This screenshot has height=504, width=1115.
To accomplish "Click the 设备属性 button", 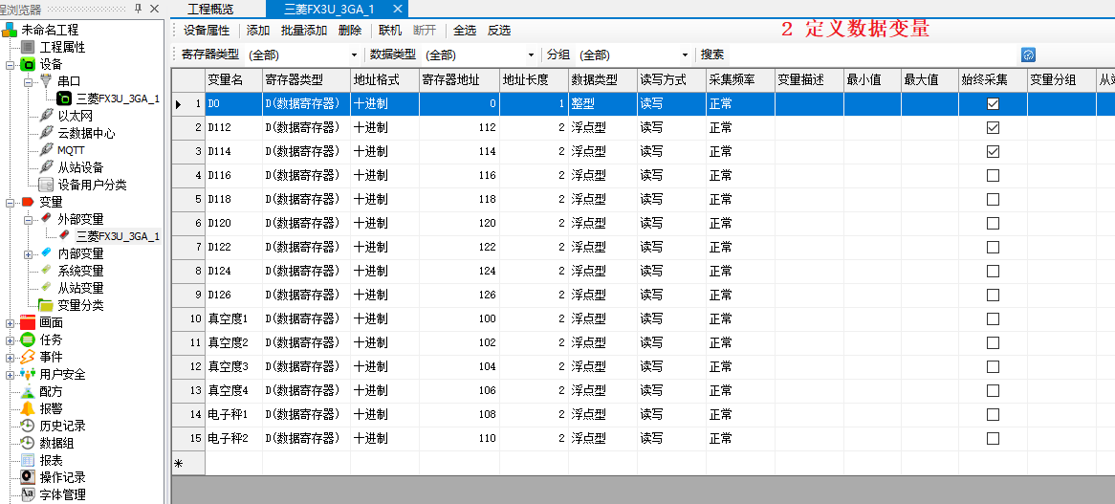I will pyautogui.click(x=207, y=31).
